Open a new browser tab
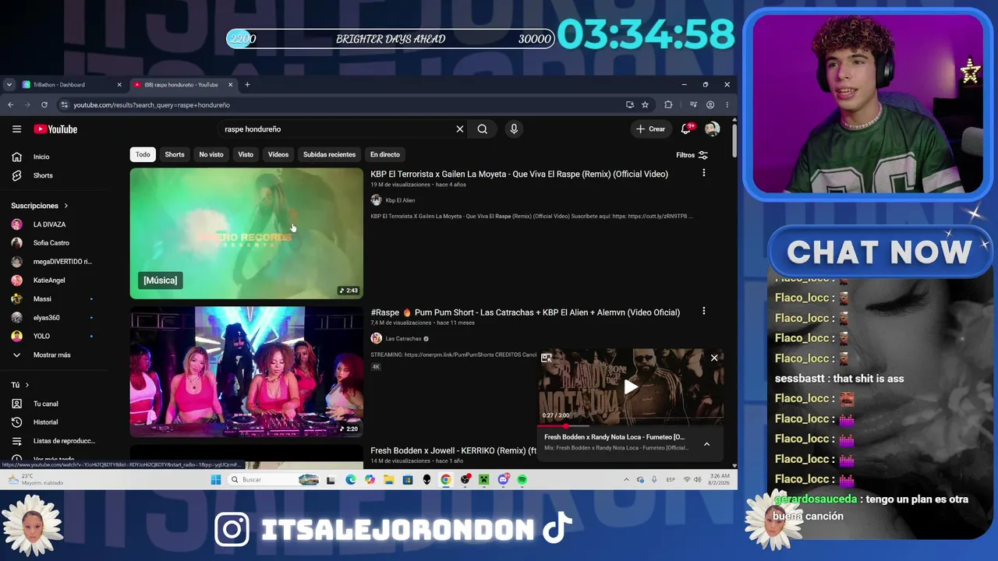 (x=247, y=85)
